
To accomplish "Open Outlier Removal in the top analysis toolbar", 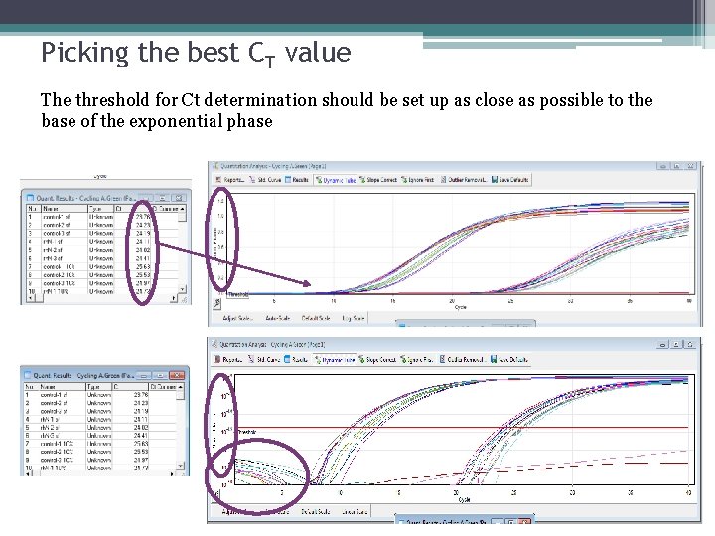I will pyautogui.click(x=464, y=180).
